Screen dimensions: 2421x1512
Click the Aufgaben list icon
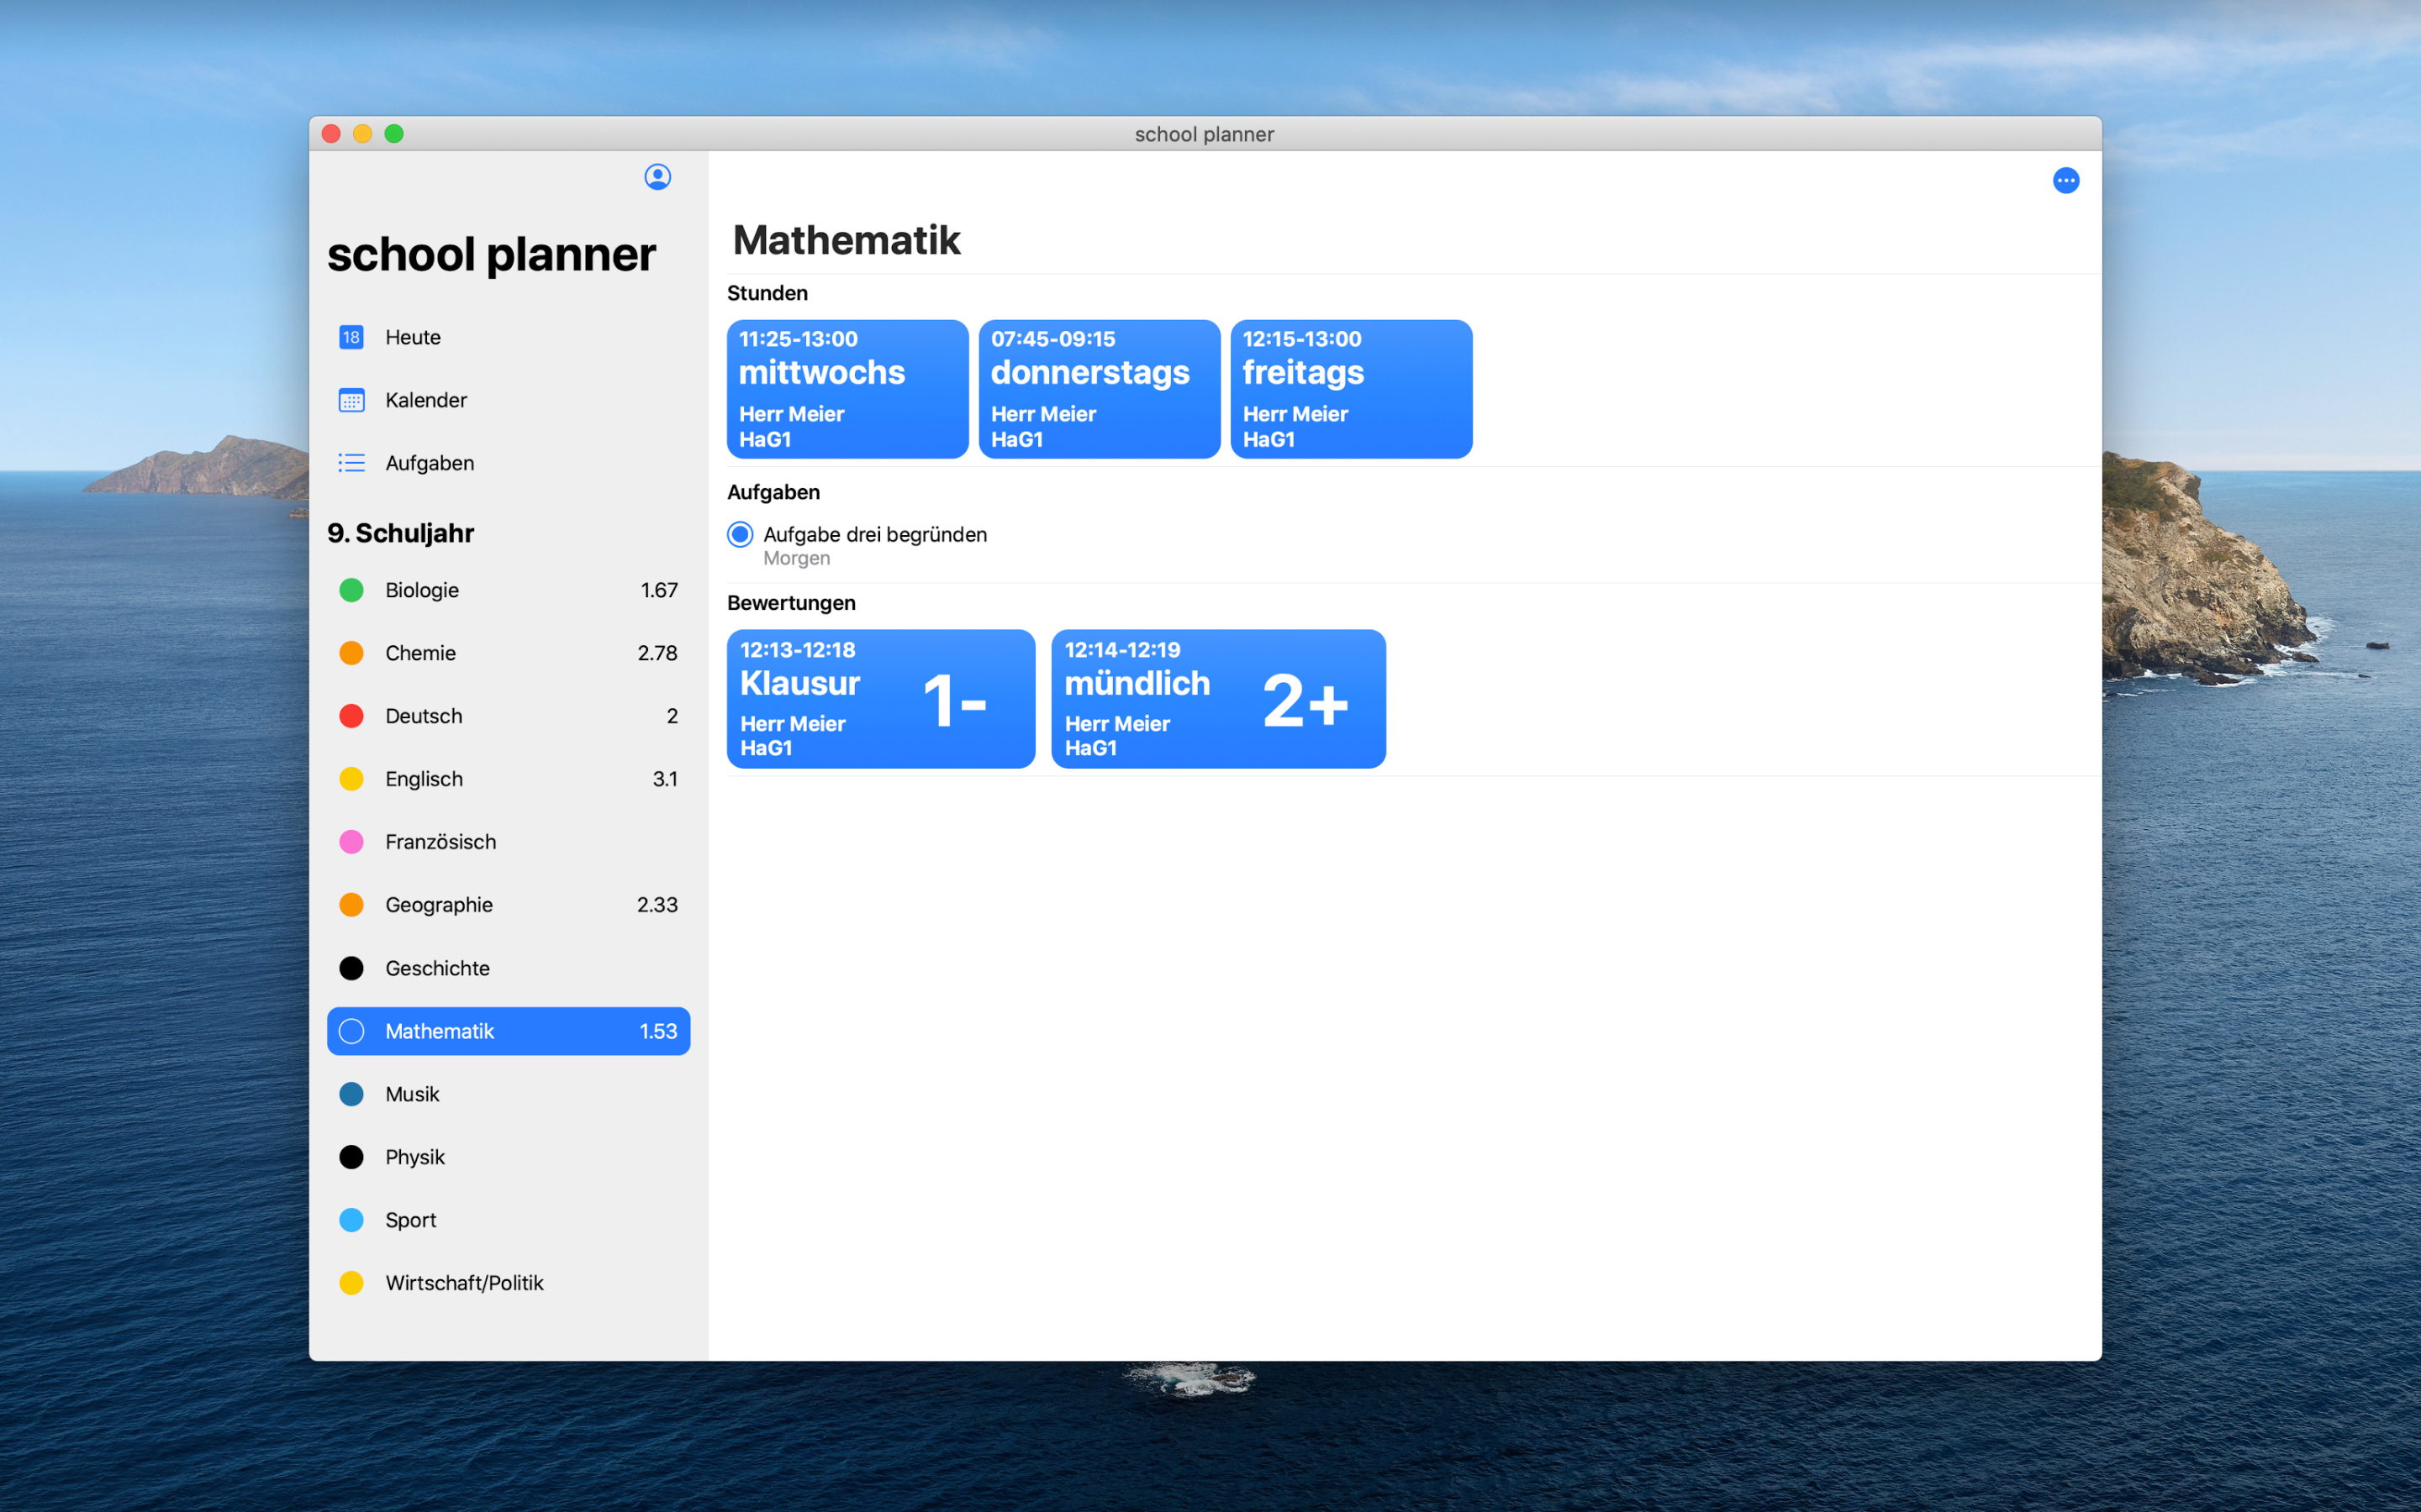(351, 463)
